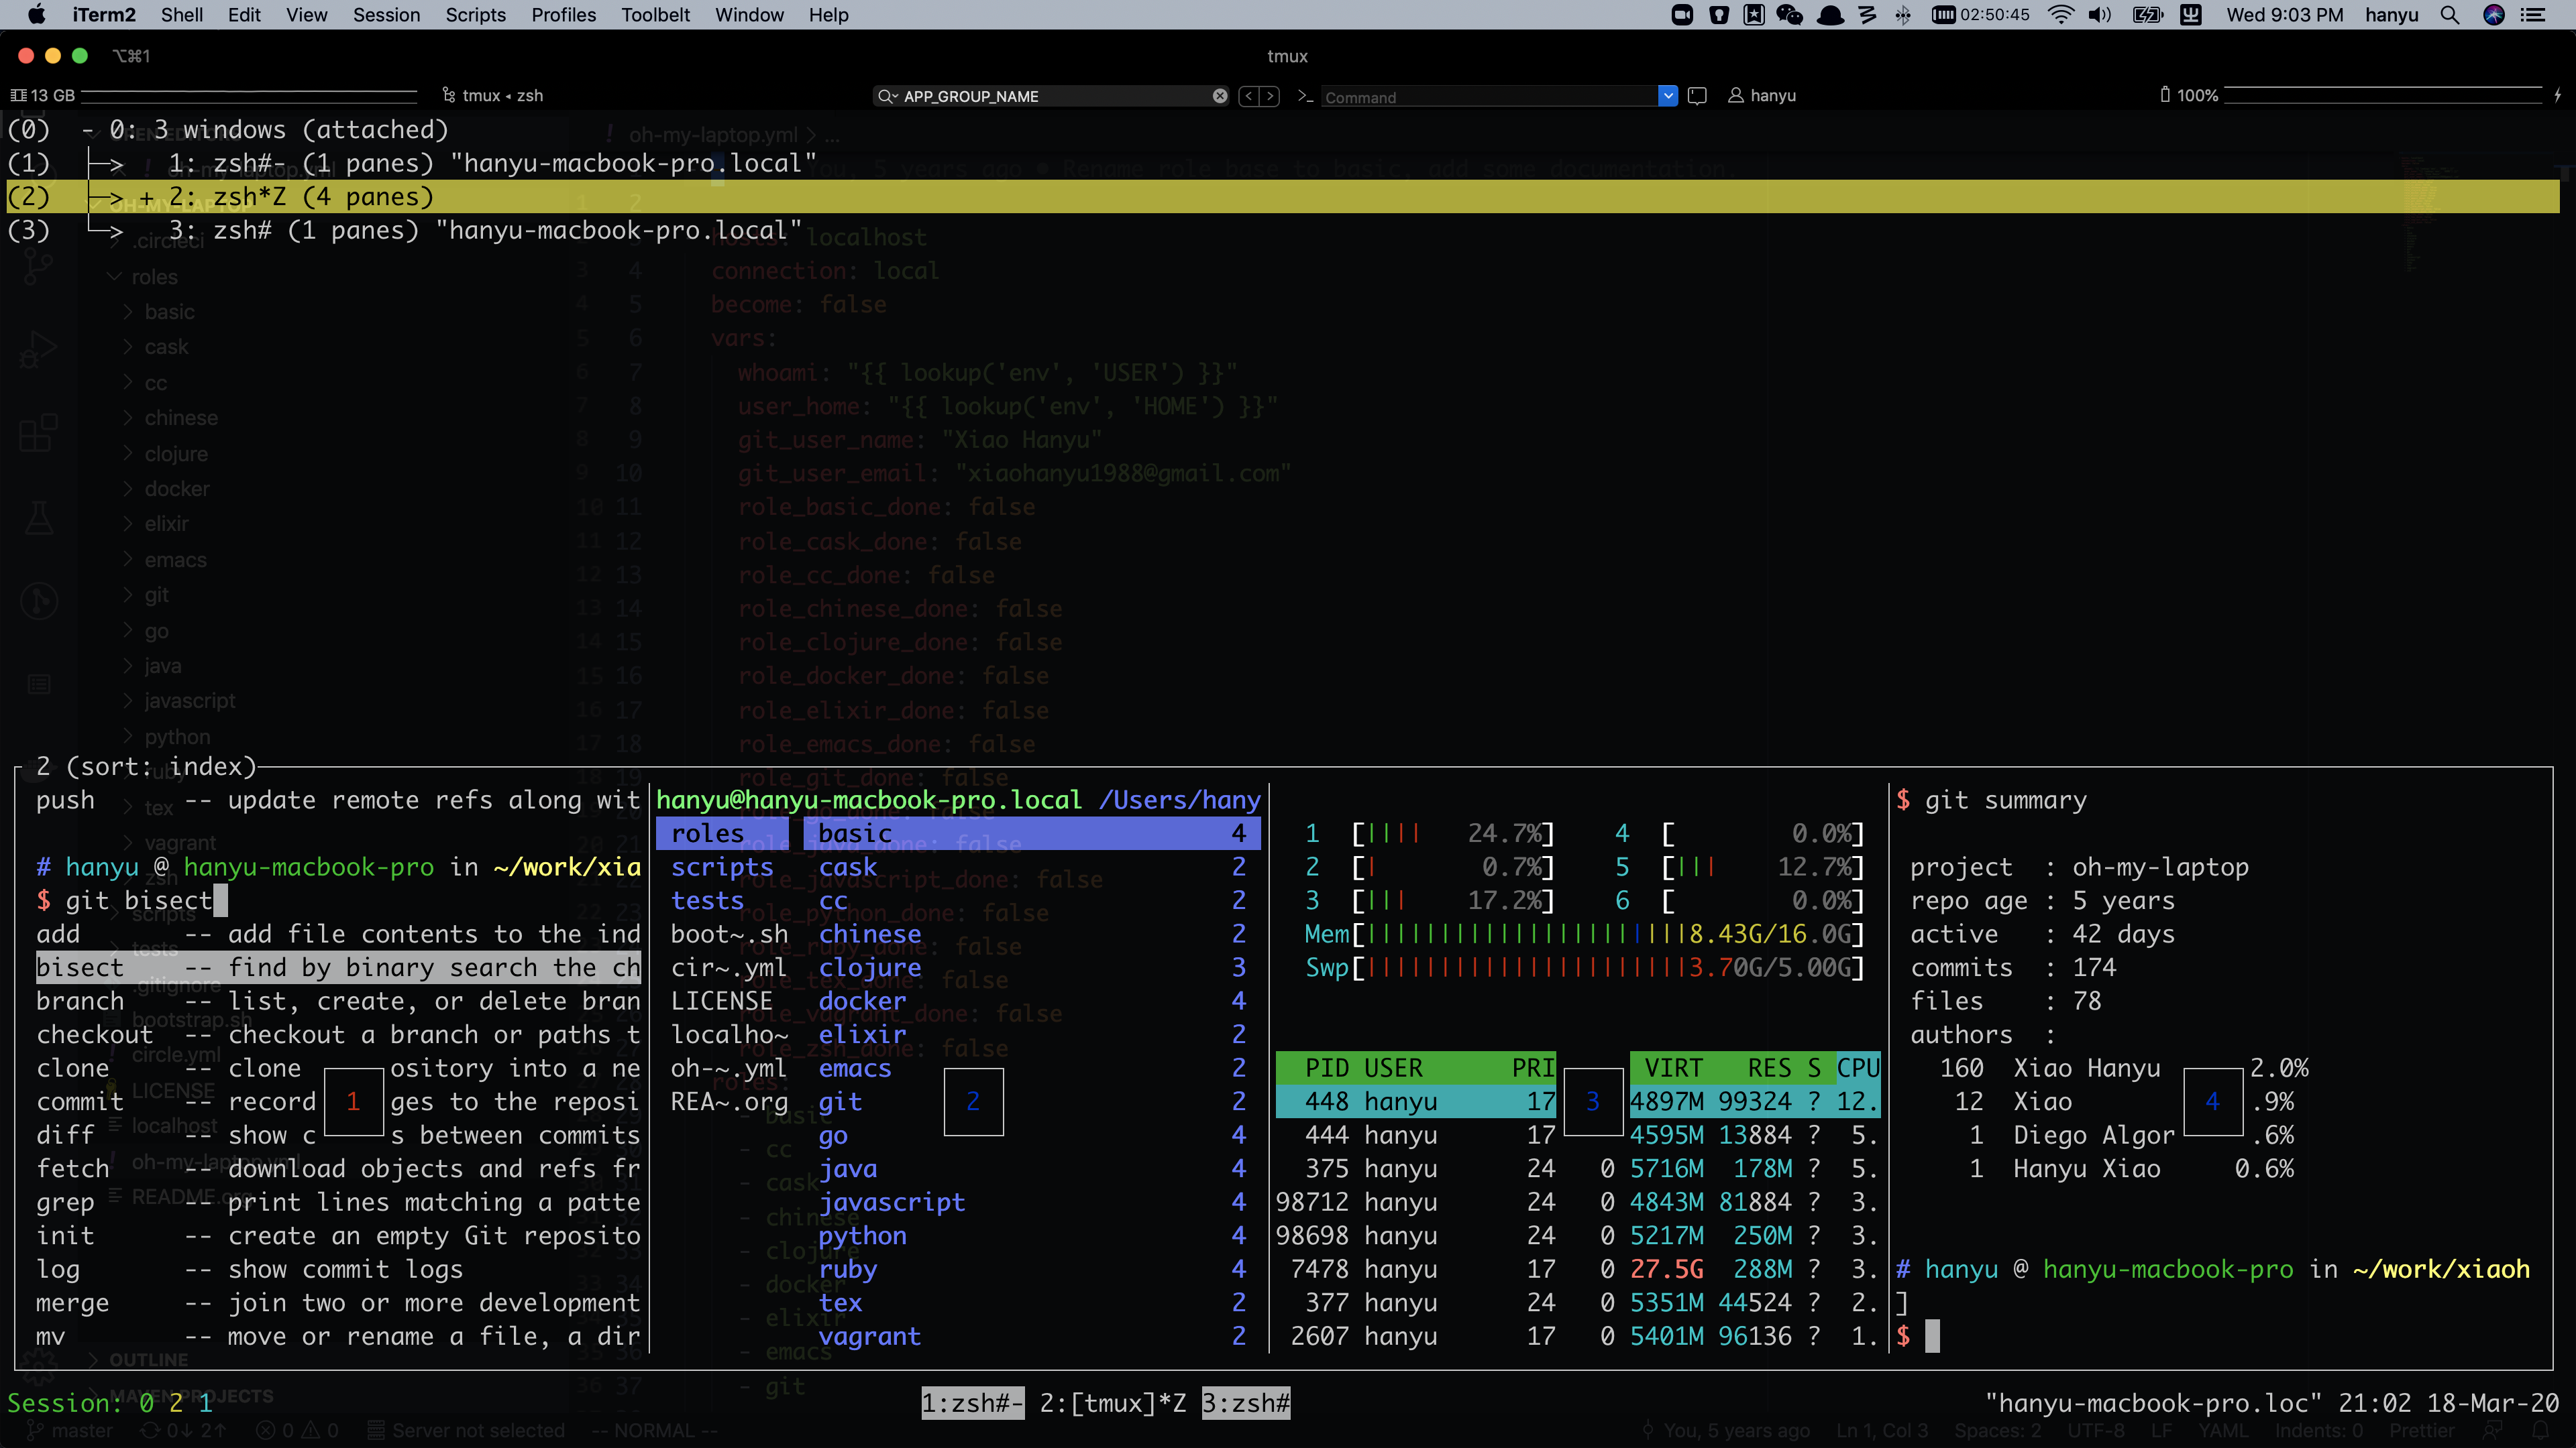This screenshot has height=1448, width=2576.
Task: Select window 1 zsh in the tmux tree
Action: click(490, 163)
